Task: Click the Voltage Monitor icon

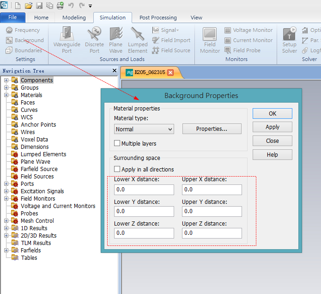Action: tap(228, 30)
